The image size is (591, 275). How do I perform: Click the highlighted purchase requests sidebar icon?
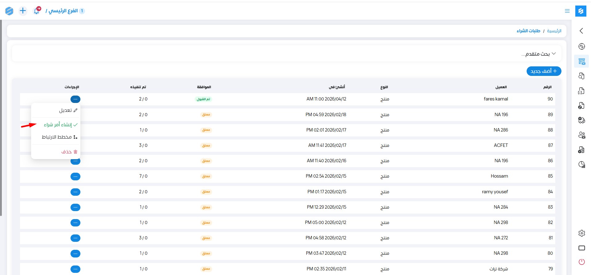pyautogui.click(x=581, y=61)
